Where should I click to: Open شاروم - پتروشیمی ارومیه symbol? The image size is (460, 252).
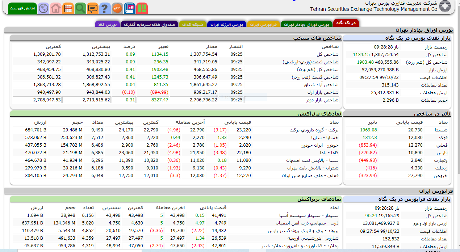point(313,238)
